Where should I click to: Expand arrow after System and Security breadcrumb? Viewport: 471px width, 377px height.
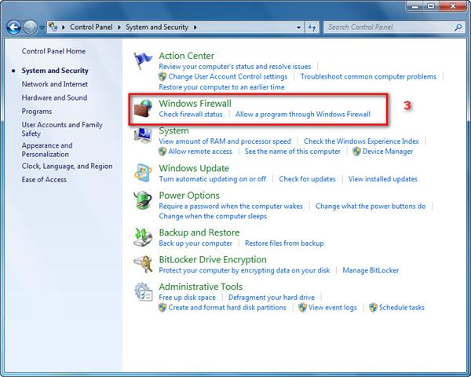click(195, 27)
